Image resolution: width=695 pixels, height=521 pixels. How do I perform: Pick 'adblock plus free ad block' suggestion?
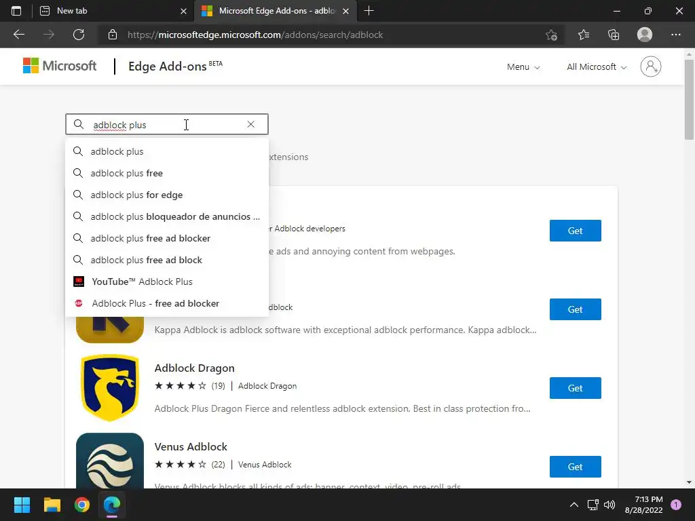167,260
